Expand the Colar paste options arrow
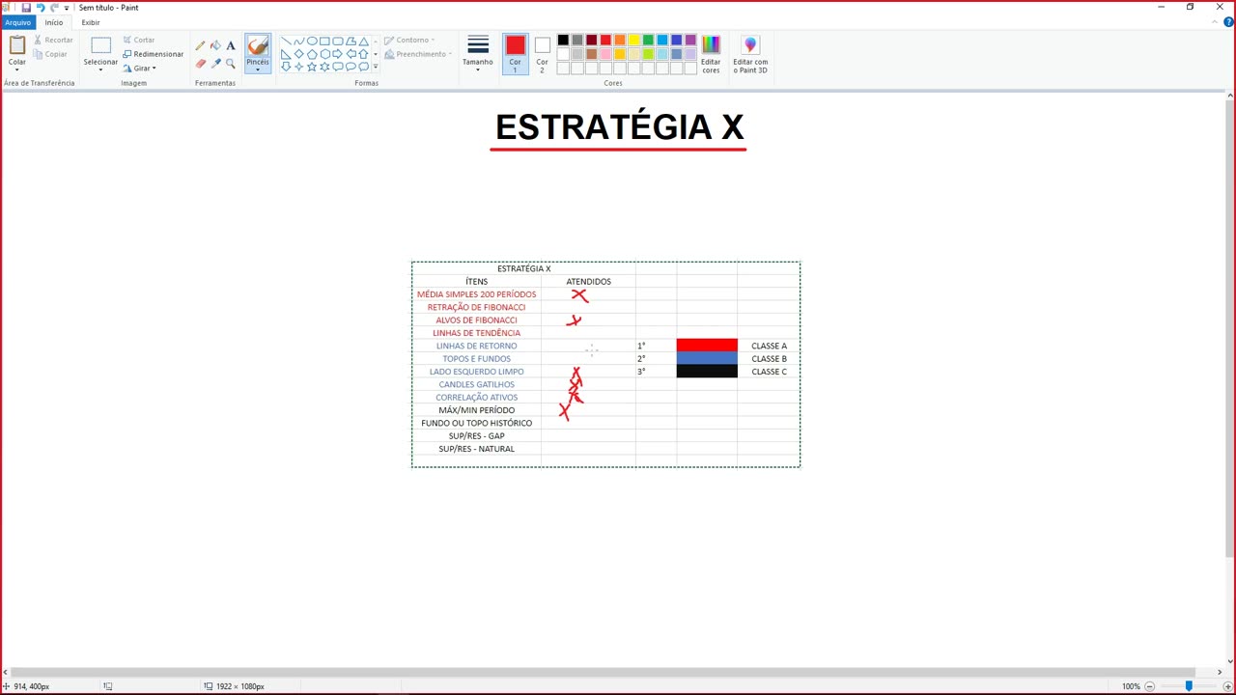 [17, 69]
